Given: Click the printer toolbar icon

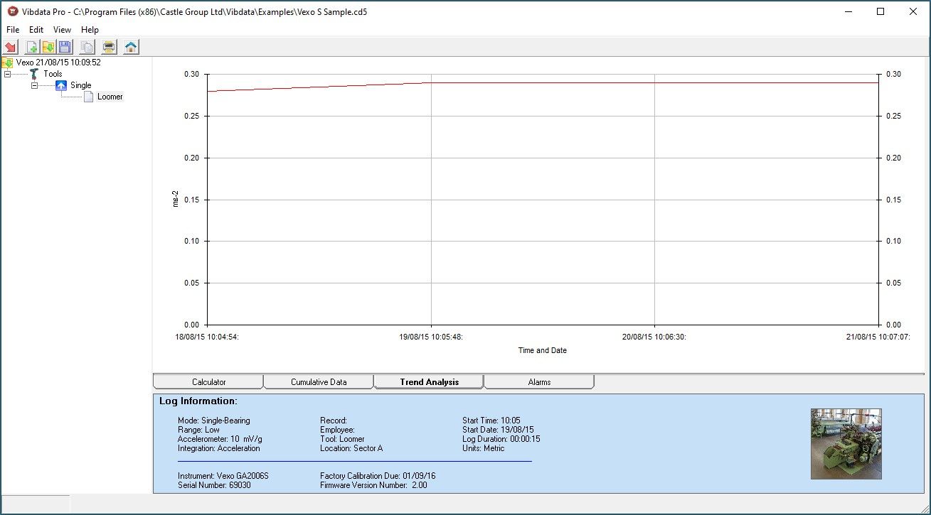Looking at the screenshot, I should 109,47.
